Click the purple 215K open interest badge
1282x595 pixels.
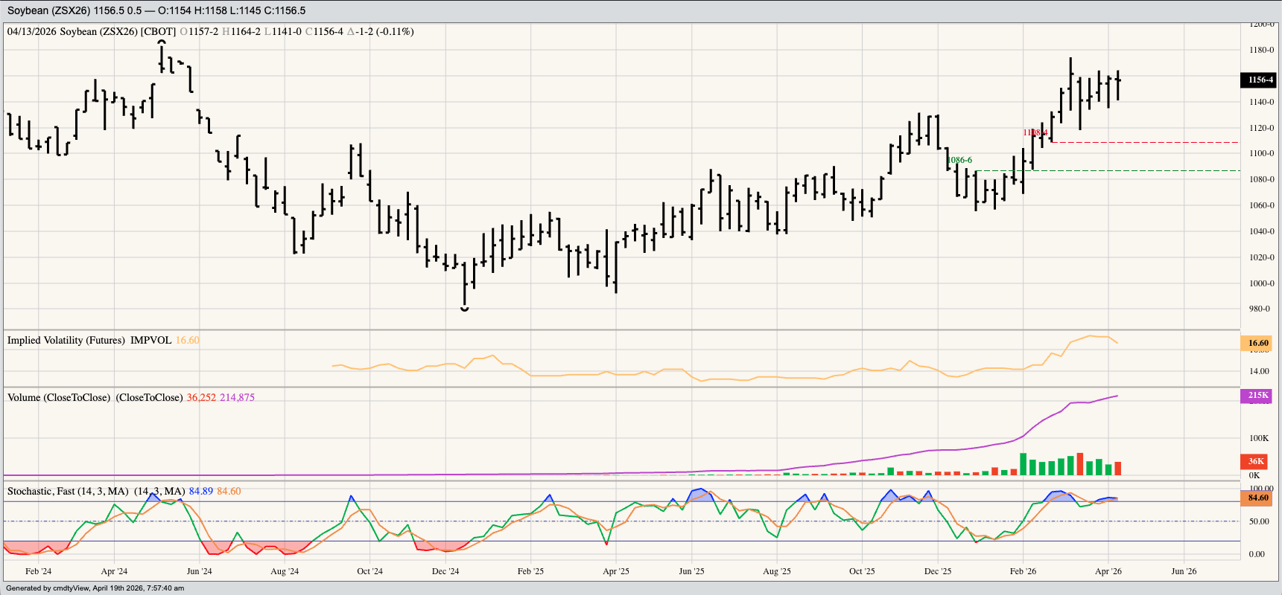pos(1257,395)
